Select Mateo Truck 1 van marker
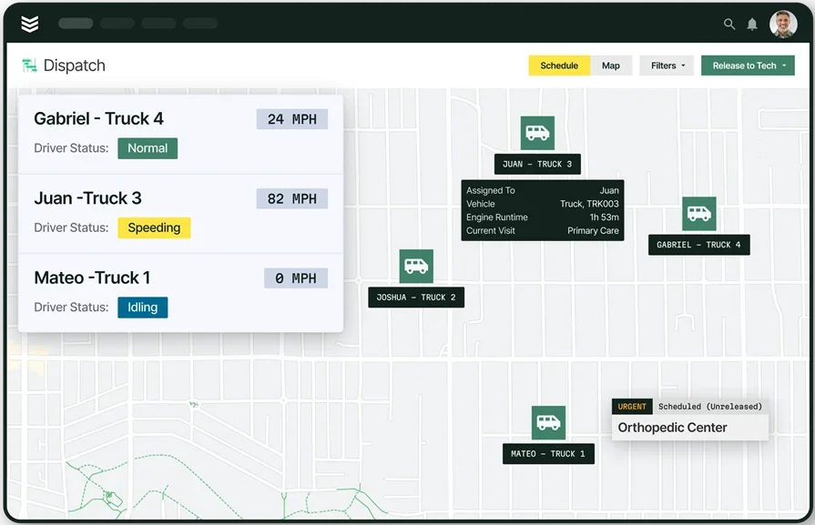This screenshot has height=525, width=815. point(548,423)
